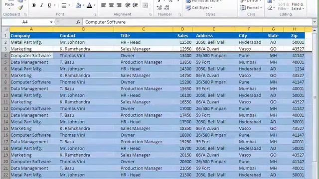Select row 1 header
Viewport: 319px width, 179px height.
click(5, 36)
